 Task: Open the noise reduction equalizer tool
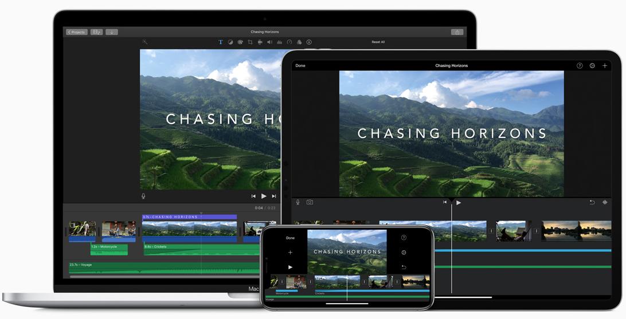280,42
